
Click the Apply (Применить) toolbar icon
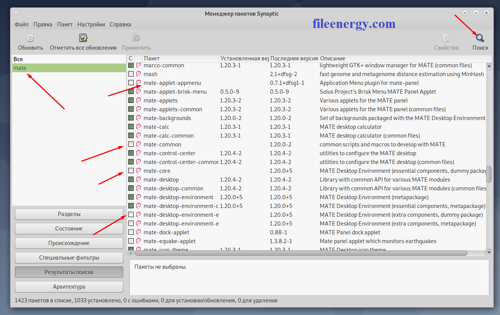(x=136, y=38)
